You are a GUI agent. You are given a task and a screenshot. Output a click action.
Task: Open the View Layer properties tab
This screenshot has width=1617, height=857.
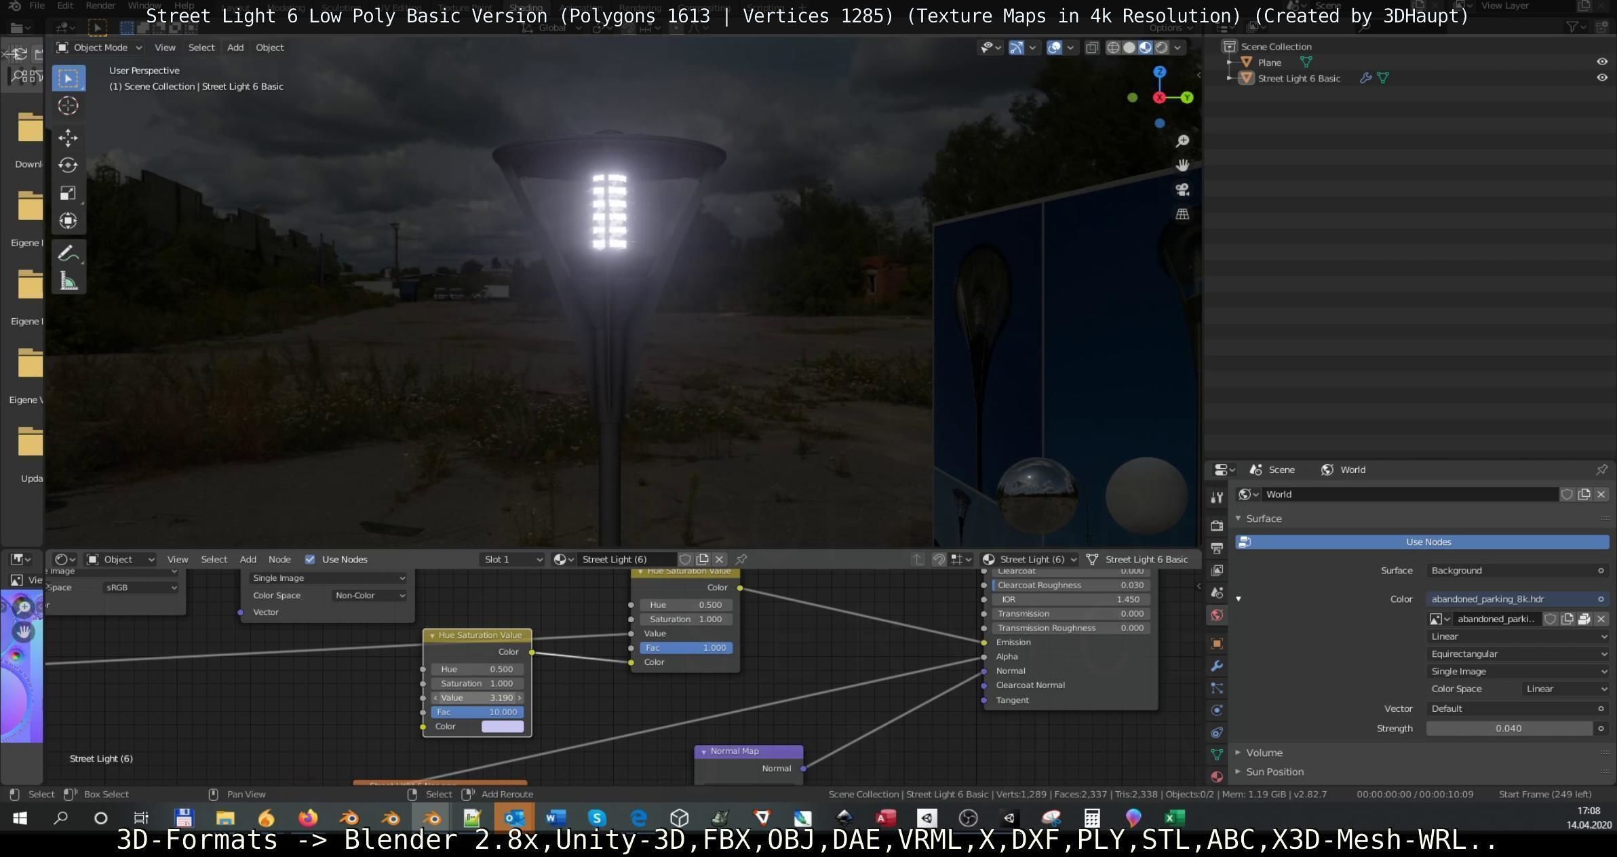[x=1217, y=571]
